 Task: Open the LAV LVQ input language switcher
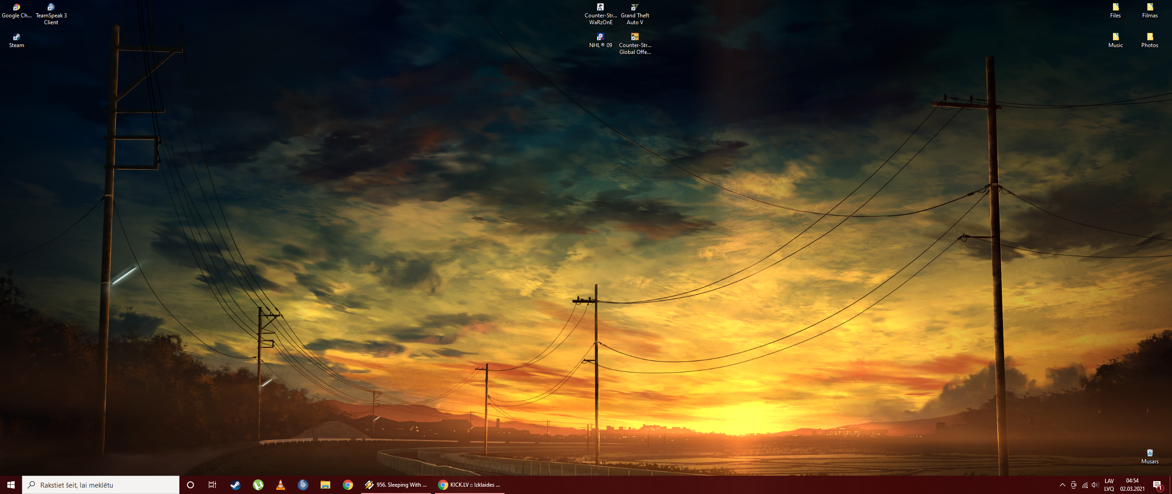pyautogui.click(x=1109, y=485)
